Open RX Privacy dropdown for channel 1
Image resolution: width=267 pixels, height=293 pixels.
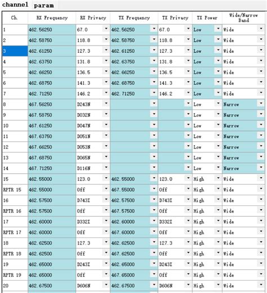point(106,29)
